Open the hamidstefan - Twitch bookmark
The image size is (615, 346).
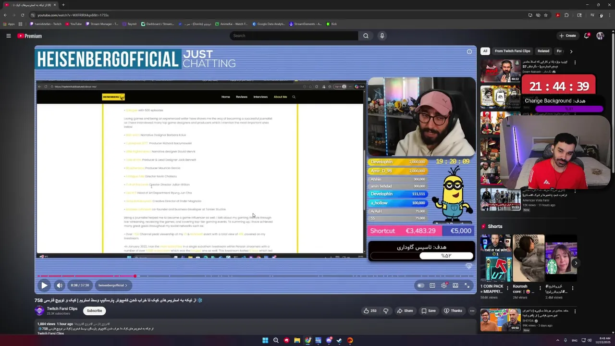pos(46,24)
